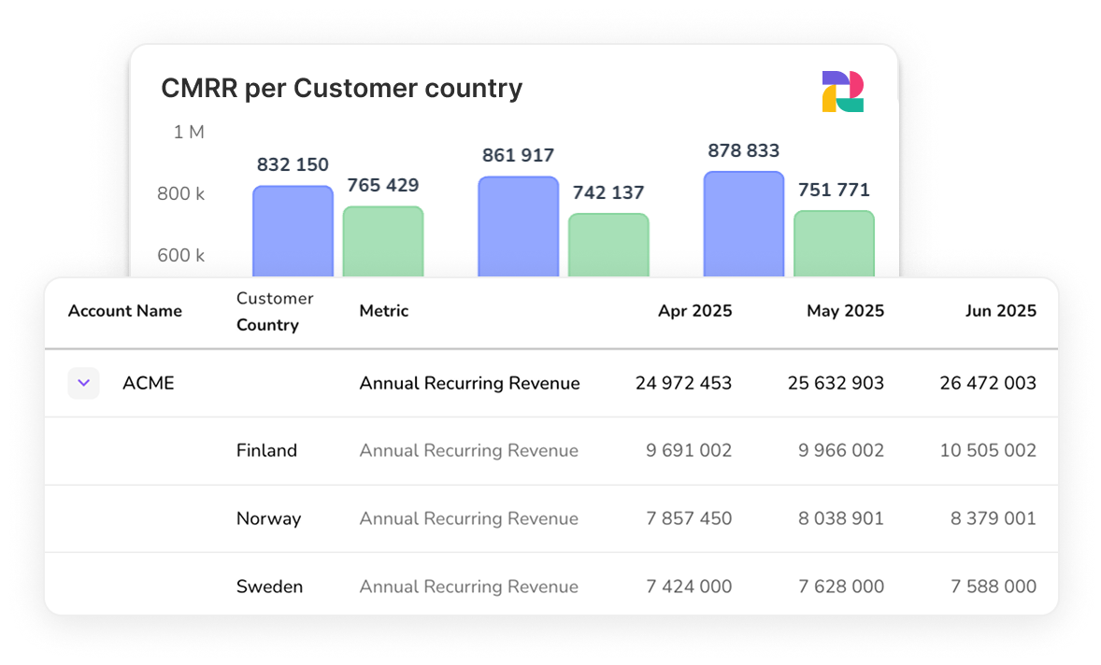Click the green bar labeled 751 771
Viewport: 1101px width, 665px height.
834,243
